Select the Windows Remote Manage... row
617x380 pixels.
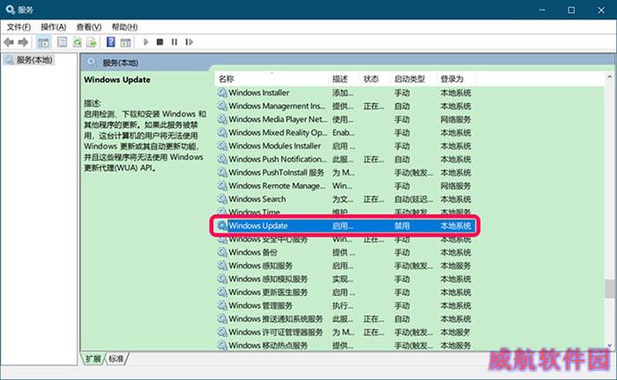pyautogui.click(x=345, y=185)
